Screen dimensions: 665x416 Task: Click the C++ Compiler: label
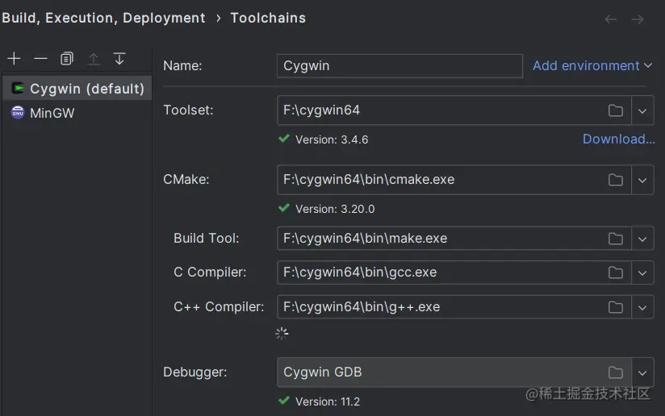[x=219, y=306]
